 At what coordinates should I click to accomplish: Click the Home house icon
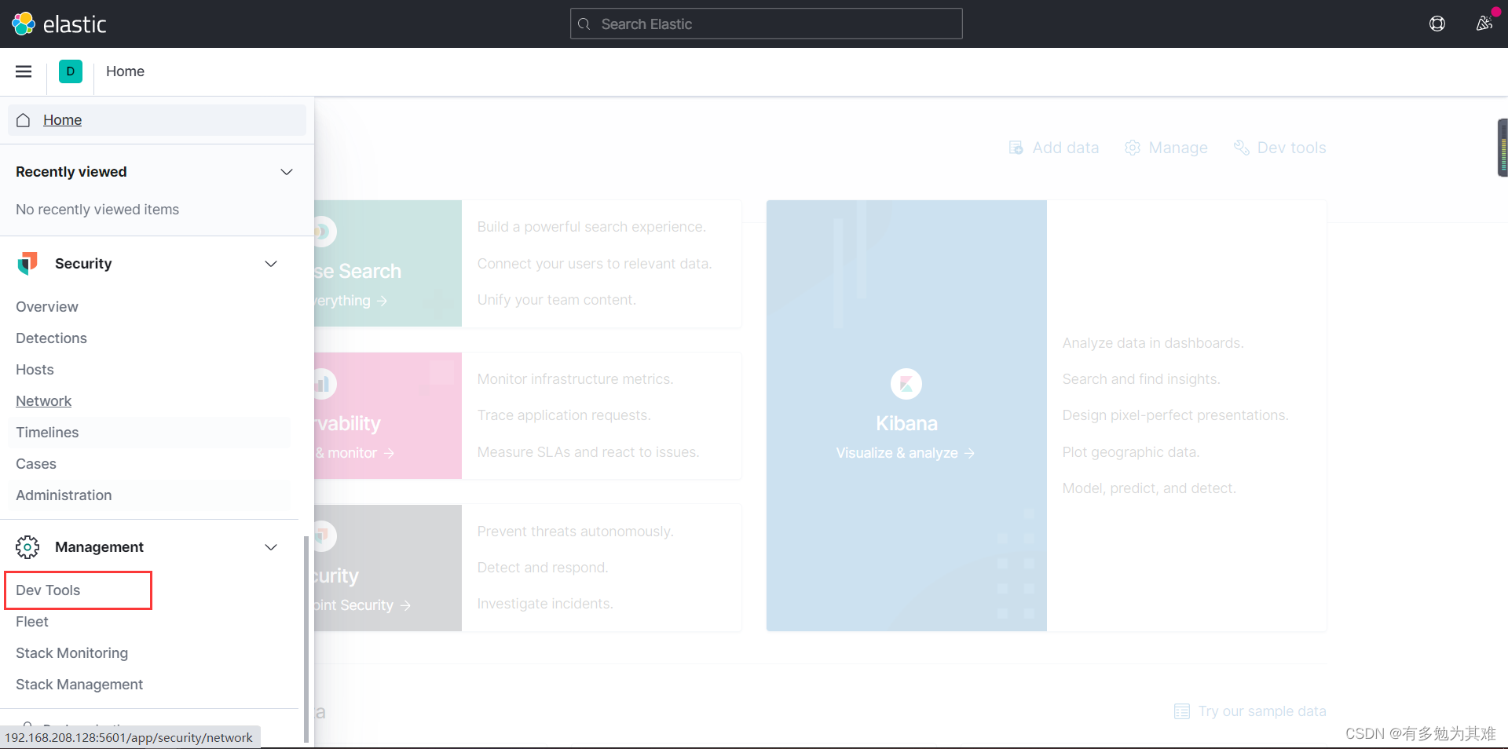pyautogui.click(x=24, y=120)
